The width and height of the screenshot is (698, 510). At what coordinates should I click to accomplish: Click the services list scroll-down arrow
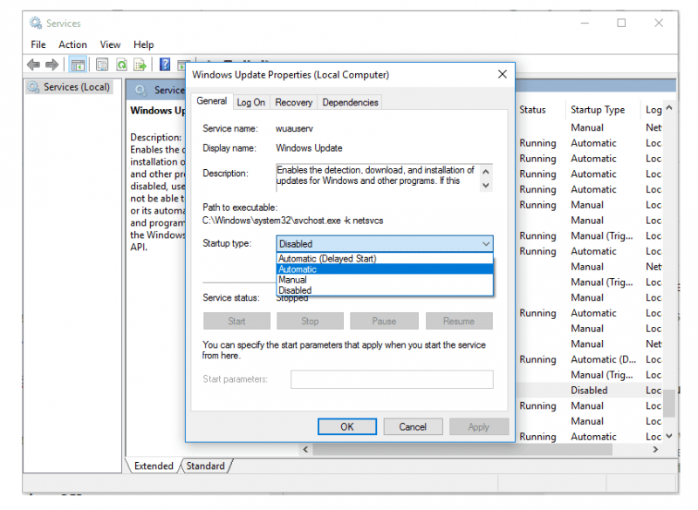coord(669,436)
